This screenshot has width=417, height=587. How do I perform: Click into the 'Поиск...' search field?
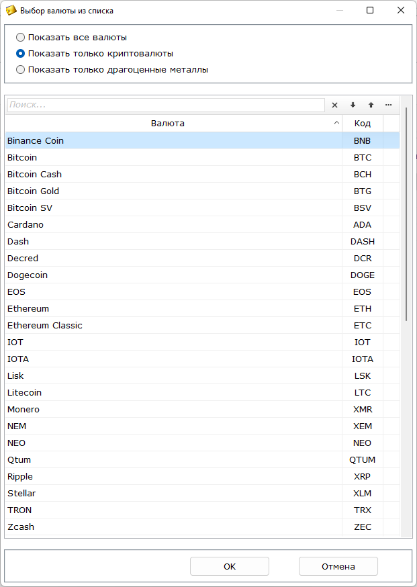click(166, 105)
